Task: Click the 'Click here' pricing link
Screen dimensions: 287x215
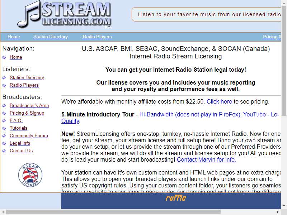Action: [219, 102]
